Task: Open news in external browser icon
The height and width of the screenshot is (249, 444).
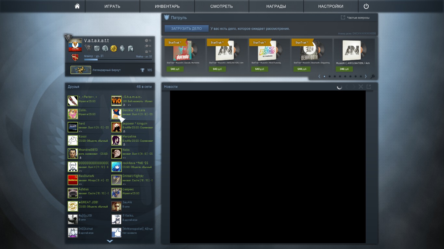Action: point(369,87)
